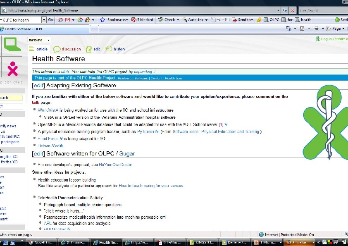The width and height of the screenshot is (348, 246).
Task: Open the Debian-Med link
Action: pyautogui.click(x=49, y=146)
